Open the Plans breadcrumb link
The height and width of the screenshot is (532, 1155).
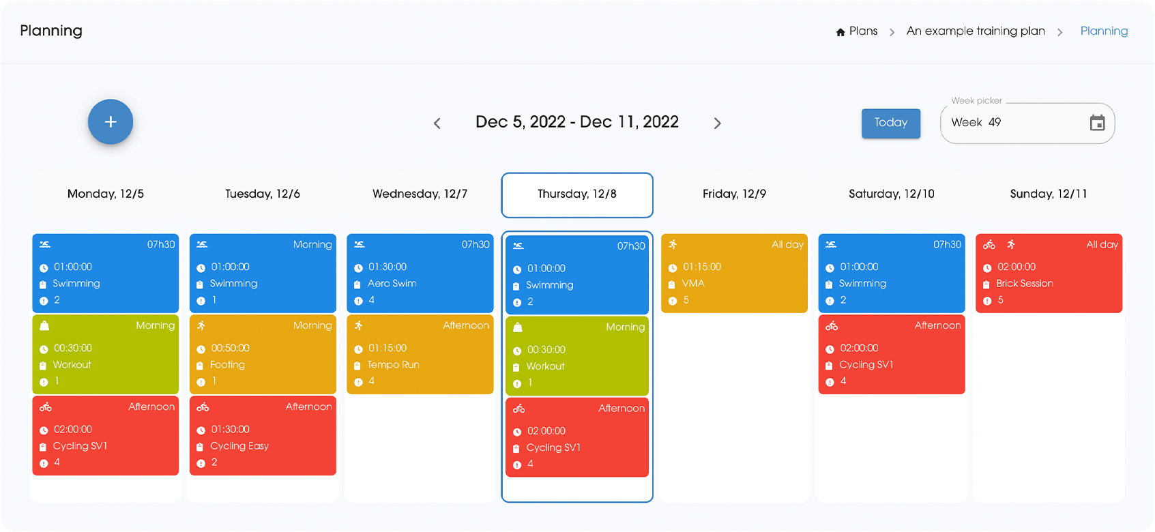coord(863,31)
